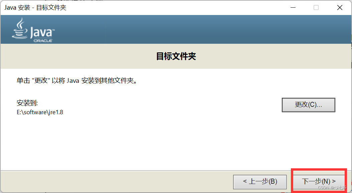Open folder chooser via 更改(C)... button
The height and width of the screenshot is (193, 352).
309,105
